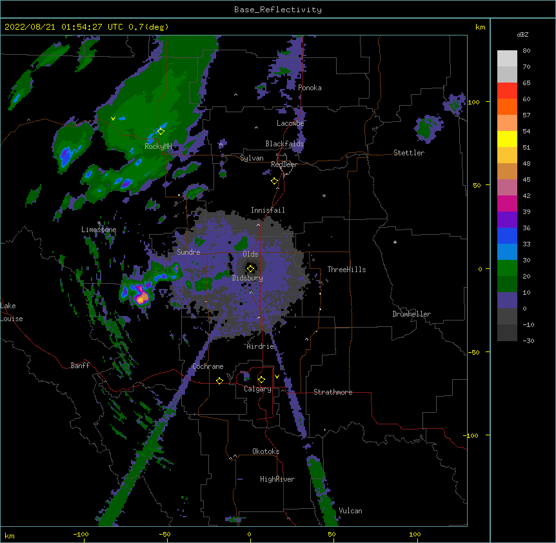Viewport: 556px width, 543px height.
Task: Click the Ponoka city label
Action: [310, 88]
